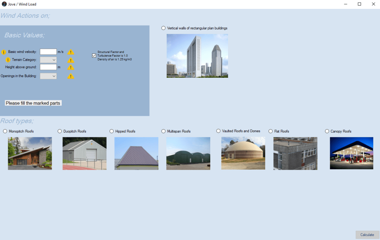Focus the Height above ground input field

tap(48, 67)
